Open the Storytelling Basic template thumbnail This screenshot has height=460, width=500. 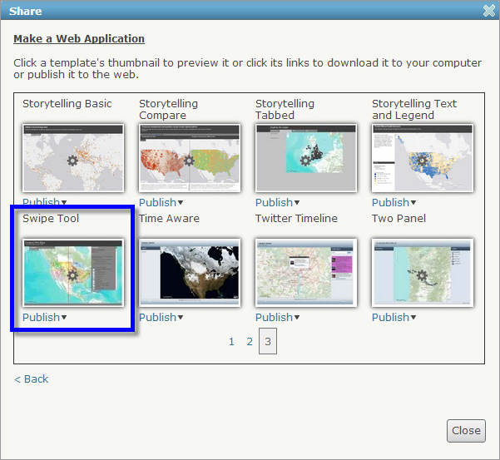(73, 158)
